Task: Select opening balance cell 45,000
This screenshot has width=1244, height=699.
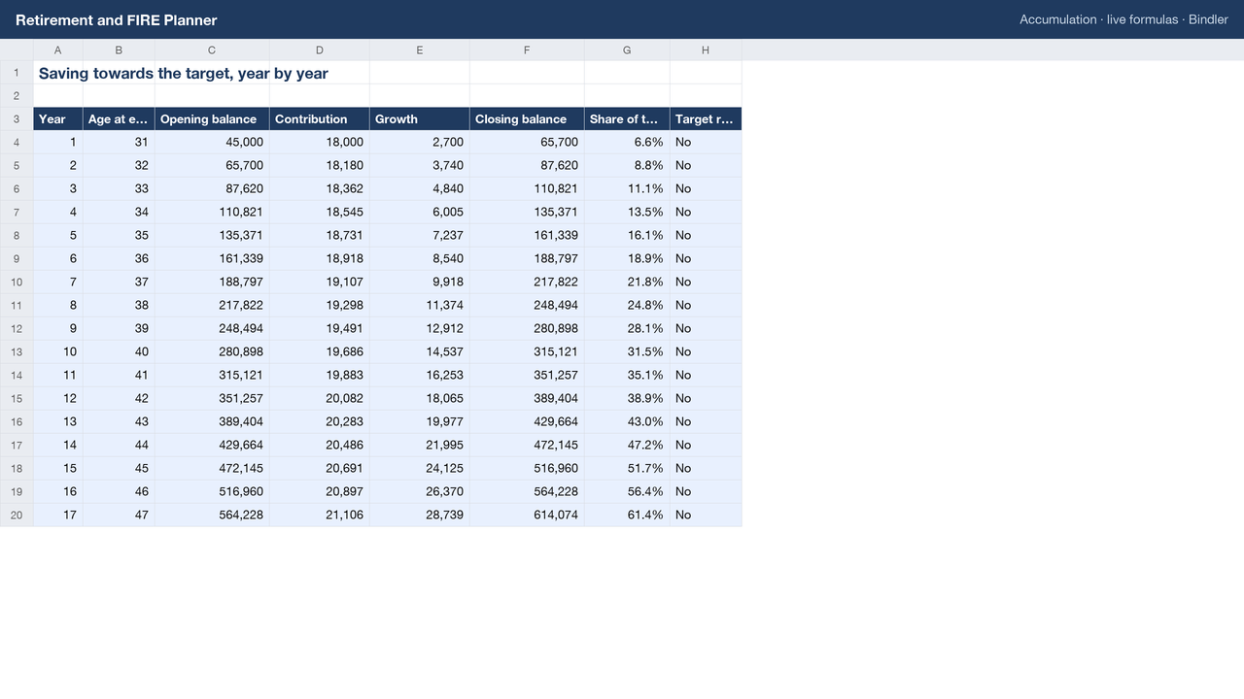Action: click(212, 142)
